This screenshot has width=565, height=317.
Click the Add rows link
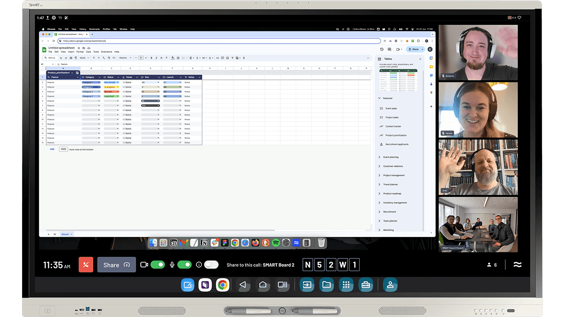[x=52, y=149]
